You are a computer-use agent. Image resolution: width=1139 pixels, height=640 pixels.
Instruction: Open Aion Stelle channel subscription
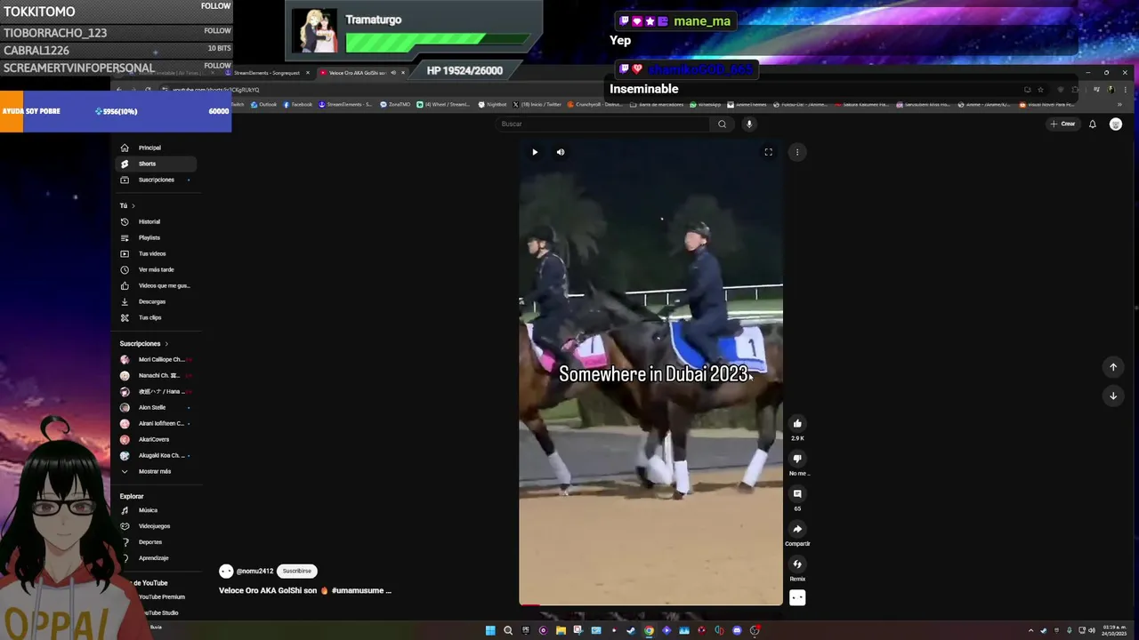tap(157, 407)
